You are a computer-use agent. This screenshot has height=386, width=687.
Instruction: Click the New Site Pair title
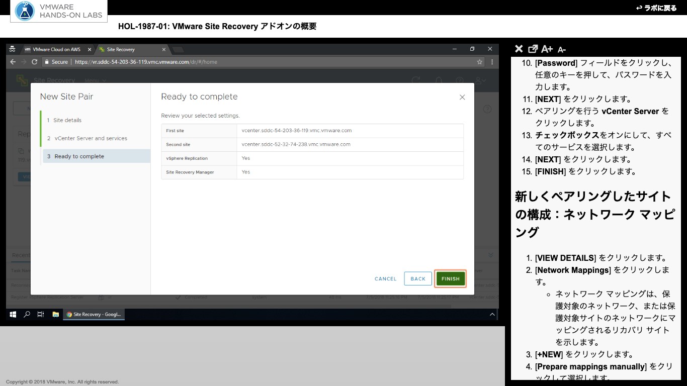tap(66, 96)
